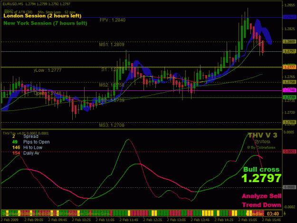Click the 2 Feb 13:05 time axis label
The height and width of the screenshot is (223, 297).
click(176, 220)
